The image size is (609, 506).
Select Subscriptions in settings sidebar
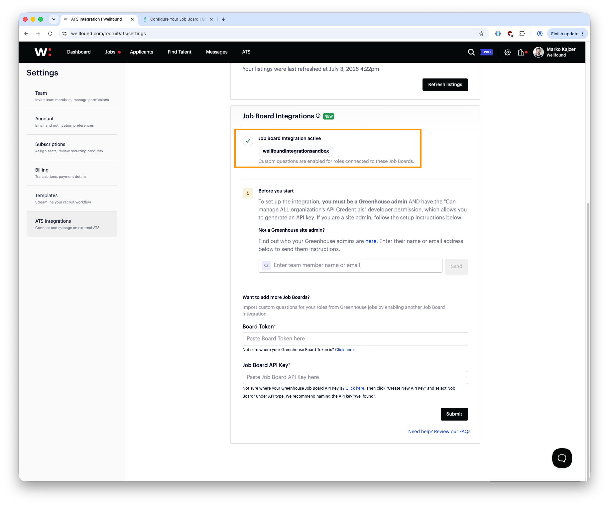pos(72,147)
